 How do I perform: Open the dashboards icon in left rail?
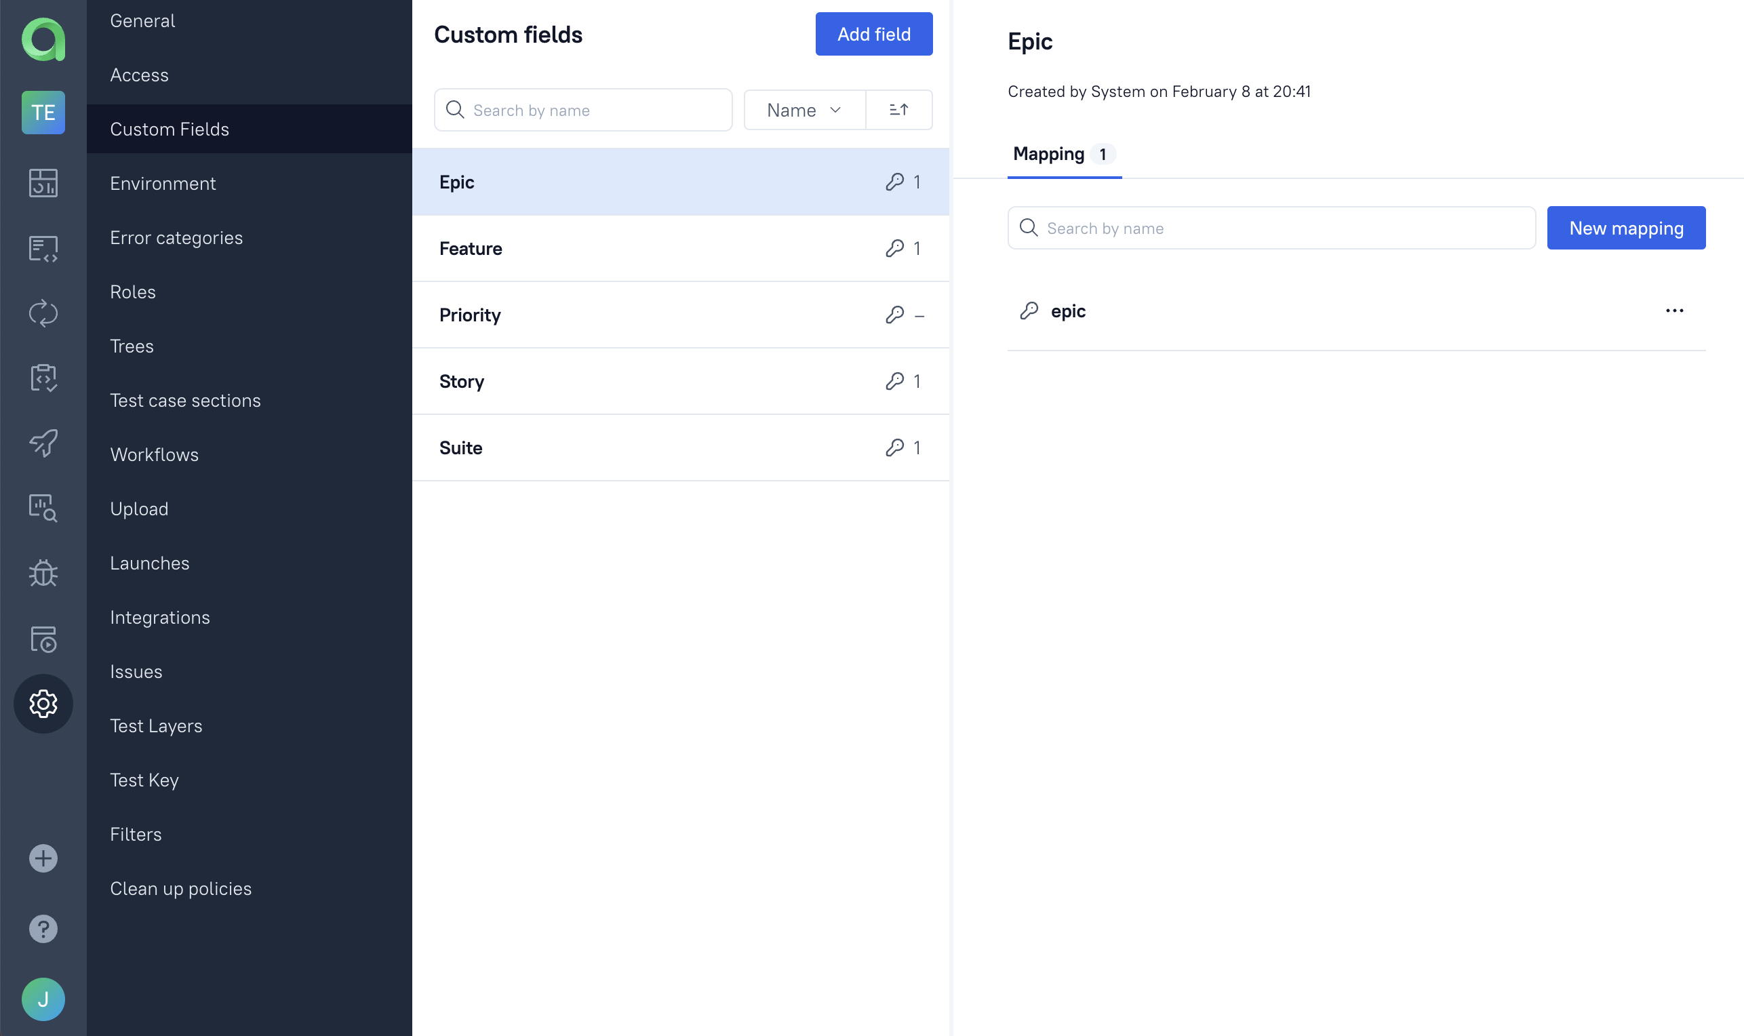(43, 183)
